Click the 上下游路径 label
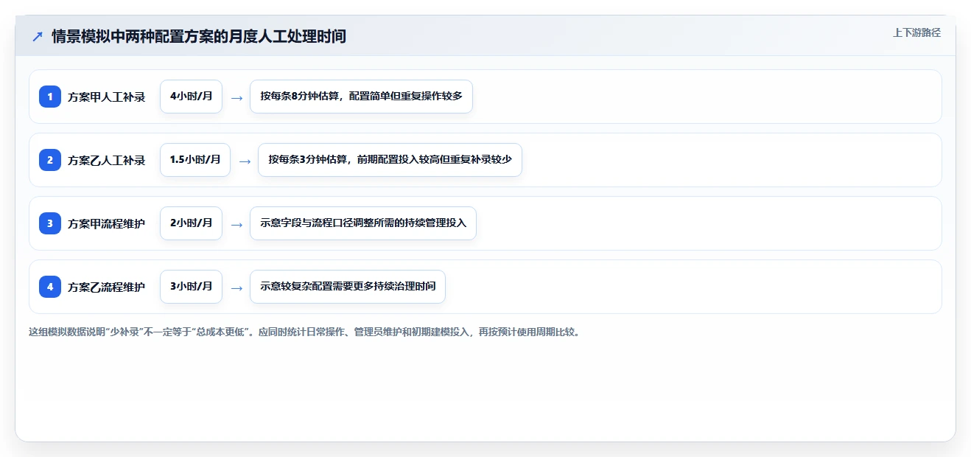 [x=916, y=32]
